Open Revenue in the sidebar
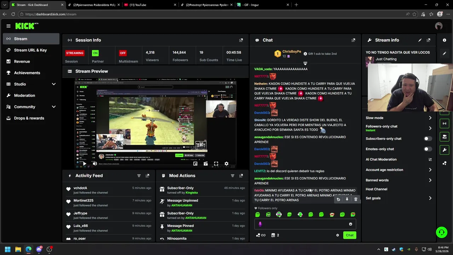 coord(31,61)
